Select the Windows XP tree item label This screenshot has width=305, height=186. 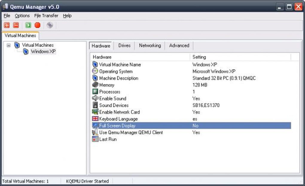43,52
